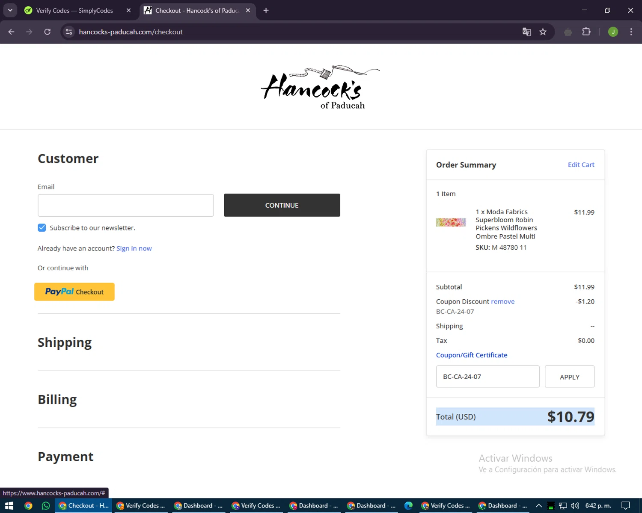The width and height of the screenshot is (642, 513).
Task: Open the Windows notification center
Action: [625, 506]
